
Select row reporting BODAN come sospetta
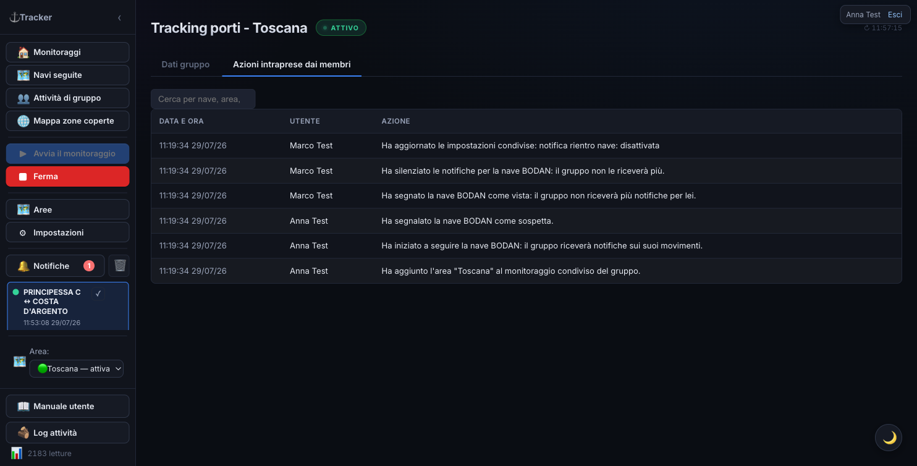526,221
